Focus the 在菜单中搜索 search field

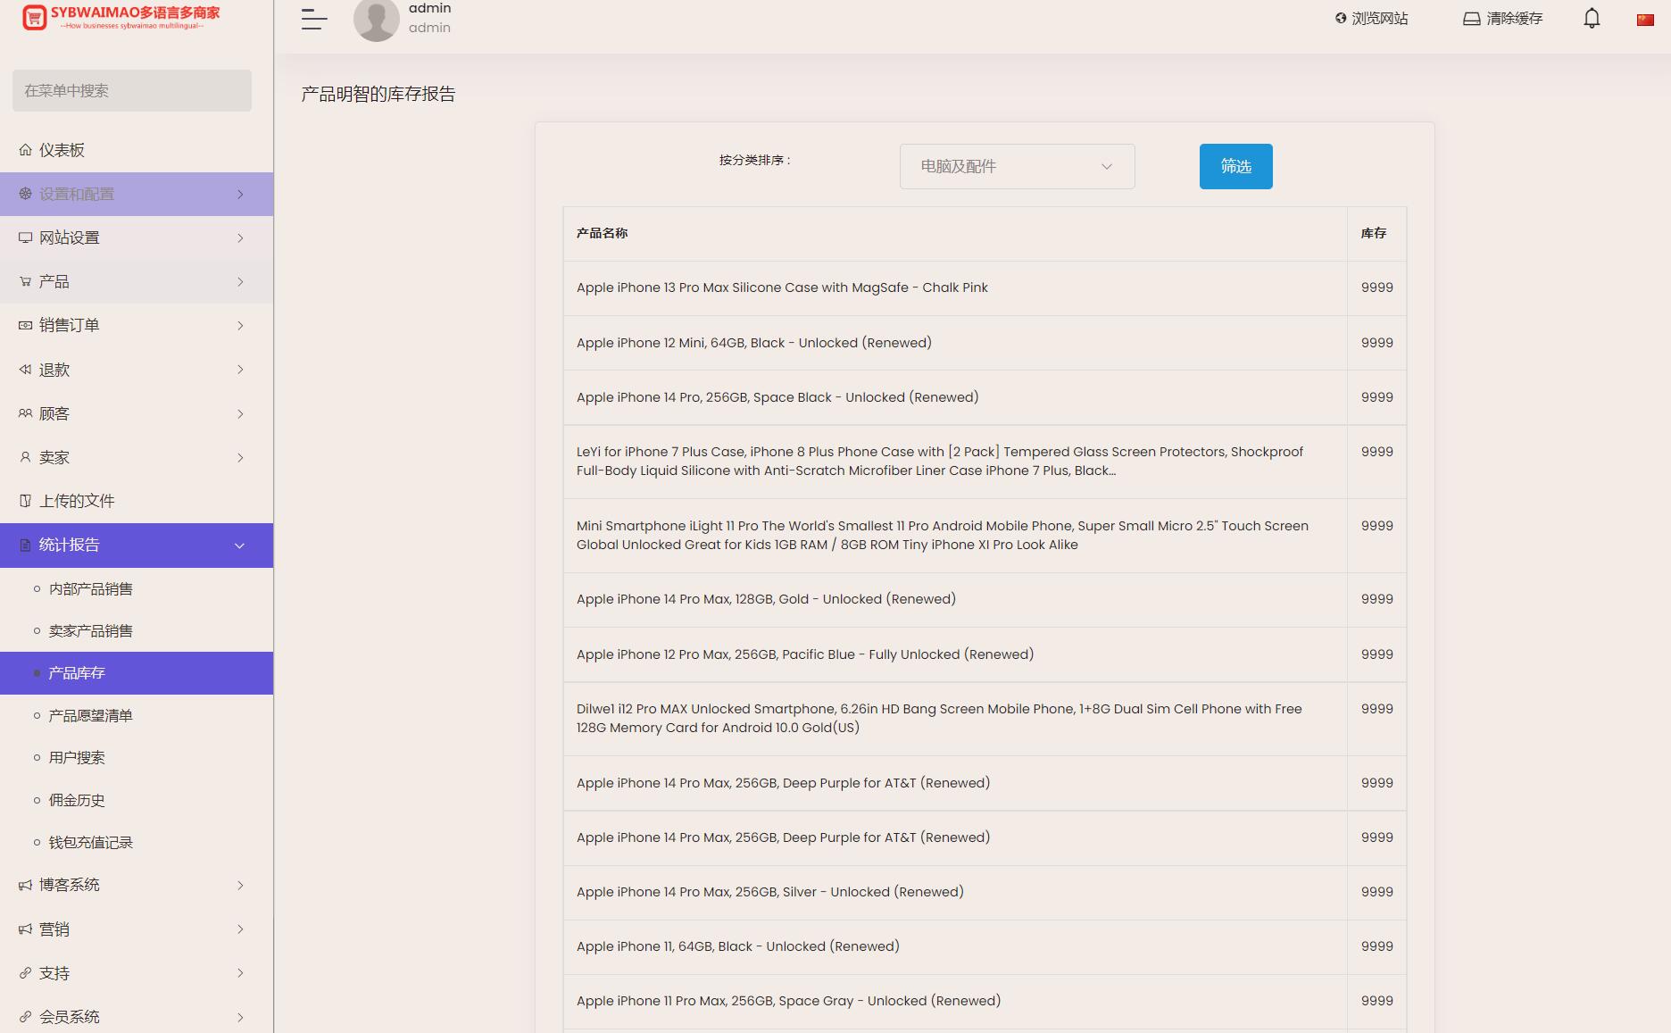click(132, 90)
